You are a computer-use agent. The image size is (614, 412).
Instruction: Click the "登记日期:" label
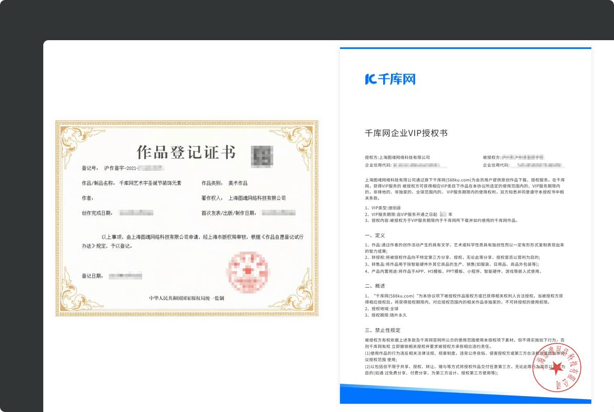tap(92, 276)
